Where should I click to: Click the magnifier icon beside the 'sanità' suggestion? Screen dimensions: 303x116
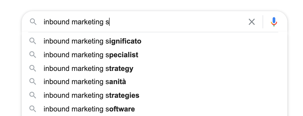point(33,82)
